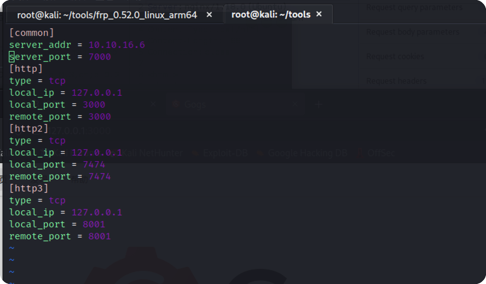The width and height of the screenshot is (486, 284).
Task: Place cursor on server_port value 7000
Action: pos(100,57)
